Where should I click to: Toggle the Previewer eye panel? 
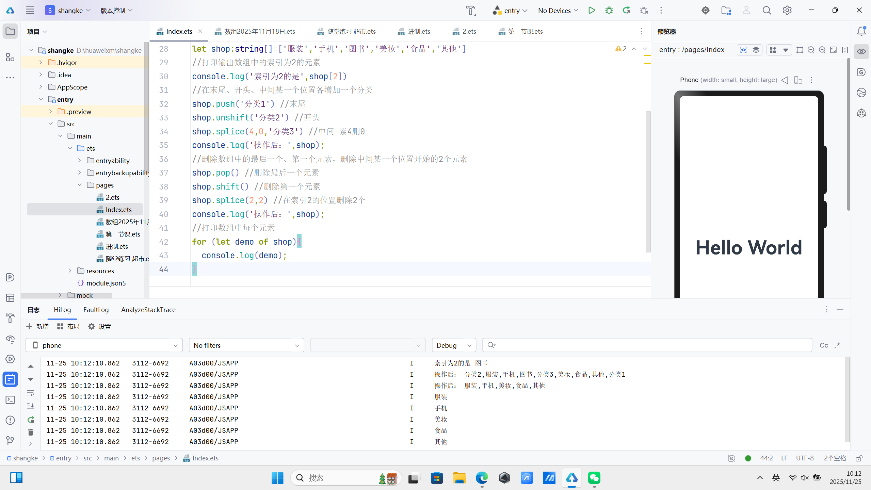point(861,52)
